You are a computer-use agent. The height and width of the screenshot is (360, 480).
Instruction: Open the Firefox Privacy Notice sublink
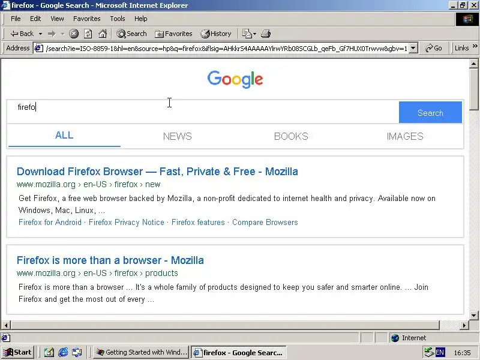coord(127,222)
